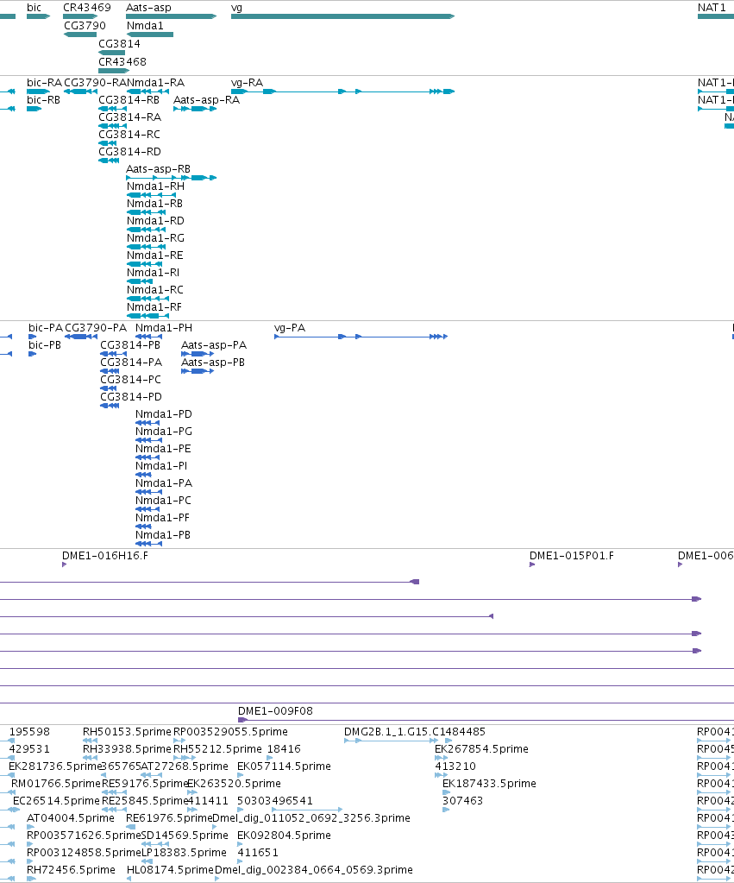Click EST RH50153.5prime
This screenshot has width=734, height=883.
[127, 732]
